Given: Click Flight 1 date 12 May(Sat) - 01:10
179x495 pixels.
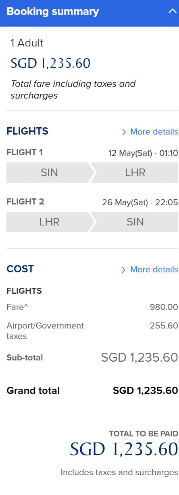Looking at the screenshot, I should pos(143,153).
